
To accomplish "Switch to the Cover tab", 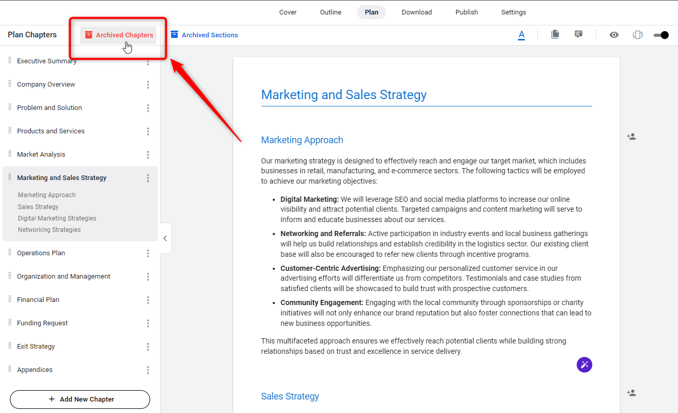I will click(288, 12).
